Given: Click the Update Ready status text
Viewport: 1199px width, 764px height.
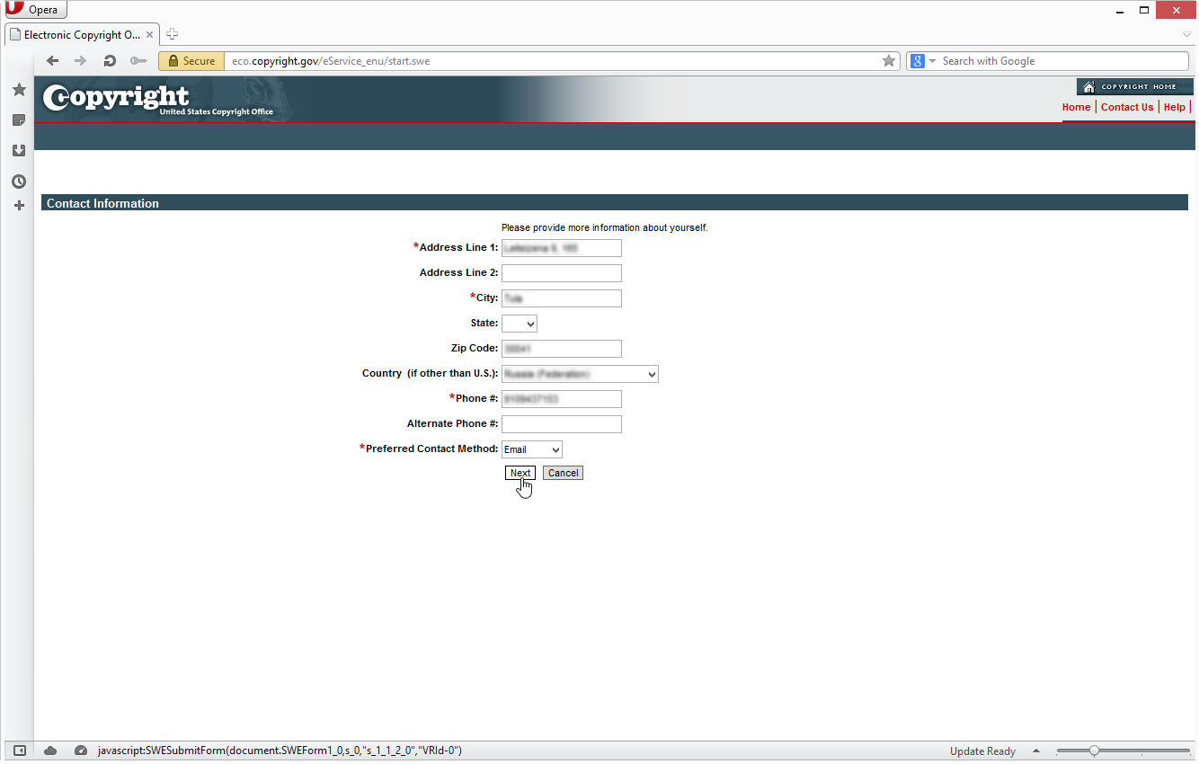Looking at the screenshot, I should pos(982,751).
